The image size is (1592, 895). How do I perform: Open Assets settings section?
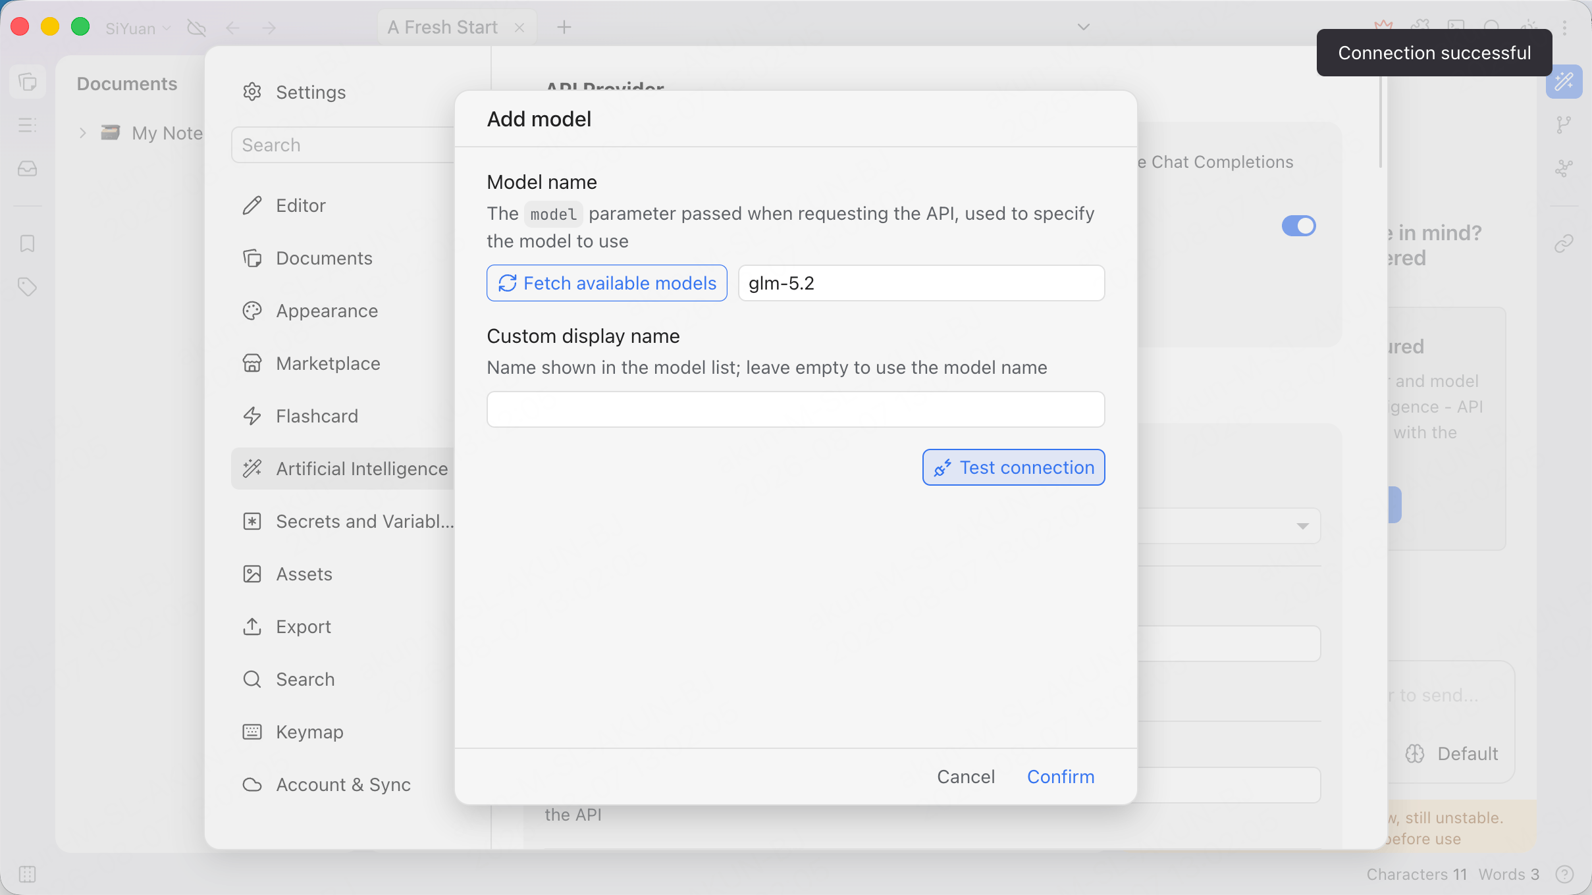[342, 574]
